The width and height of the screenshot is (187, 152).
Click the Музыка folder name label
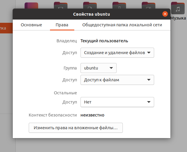(x=178, y=18)
